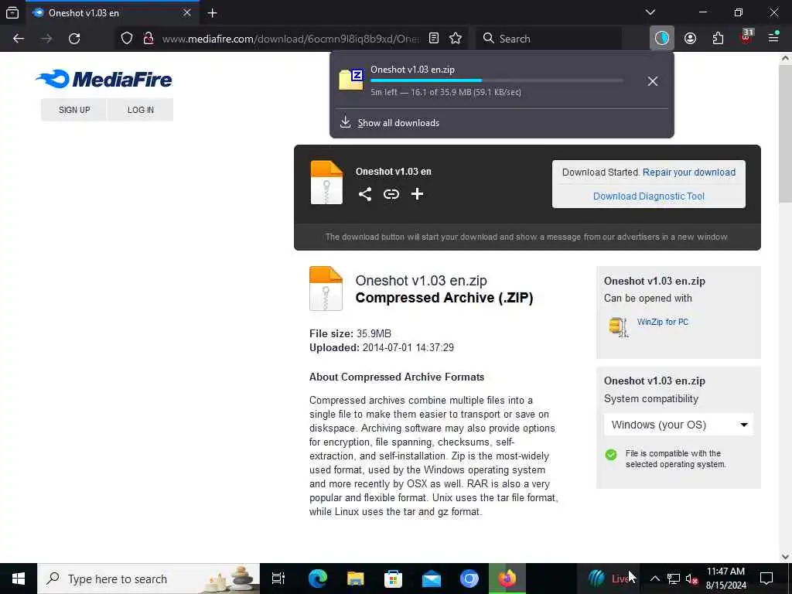Close the Oneshot v1.03 en tab

(x=187, y=13)
